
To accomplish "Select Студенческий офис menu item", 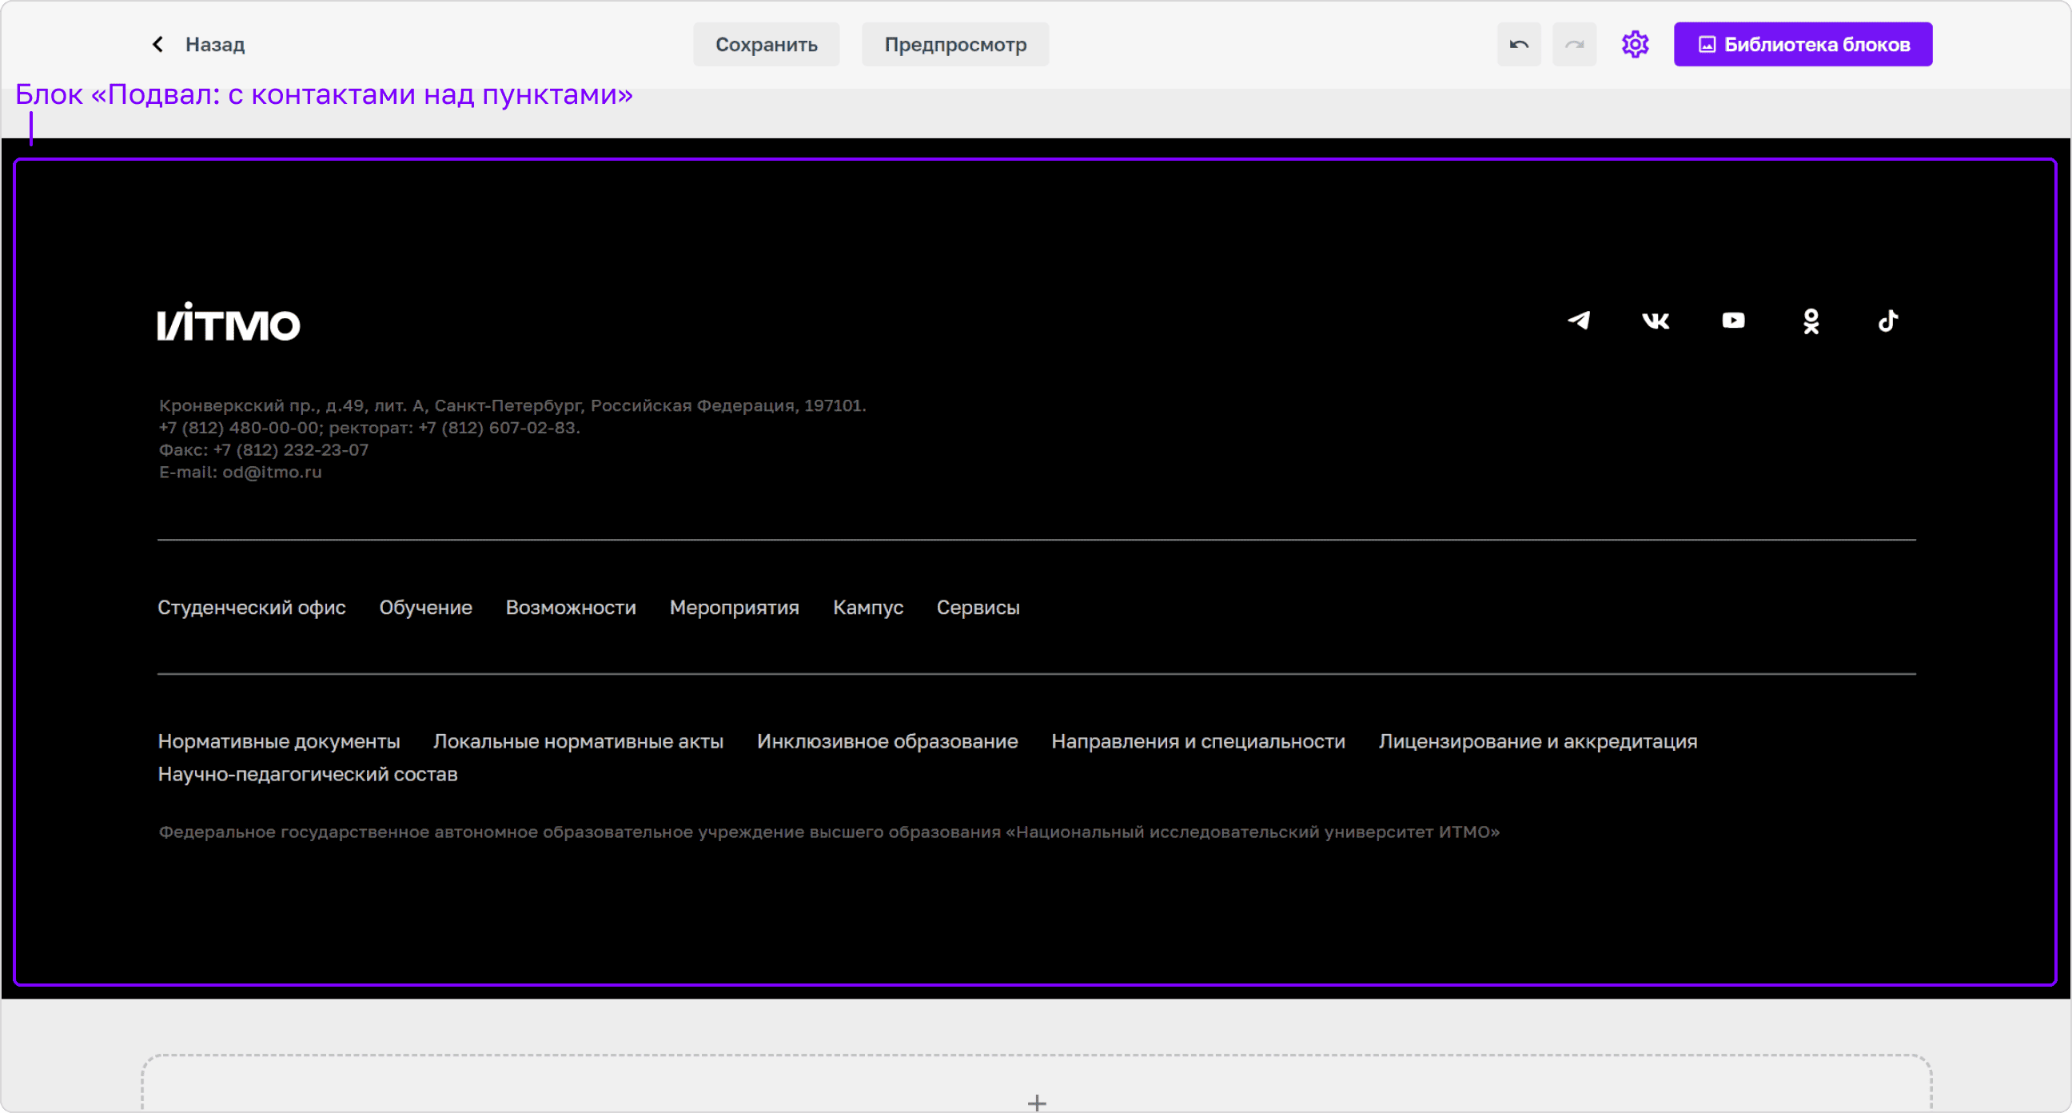I will tap(252, 608).
